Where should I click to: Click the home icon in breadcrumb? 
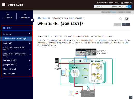coord(39,18)
